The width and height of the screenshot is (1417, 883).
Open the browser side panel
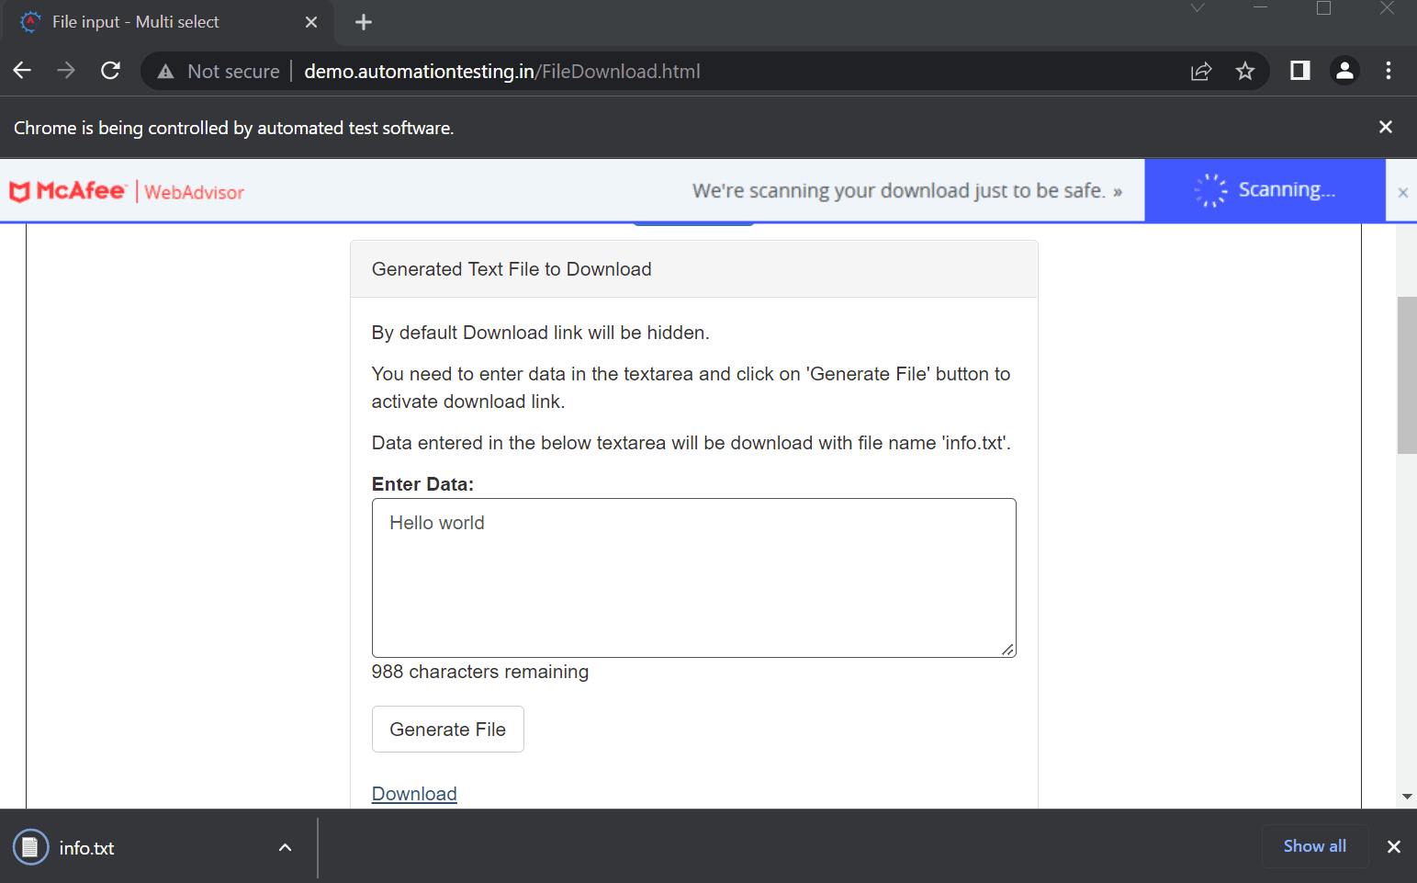(1299, 71)
